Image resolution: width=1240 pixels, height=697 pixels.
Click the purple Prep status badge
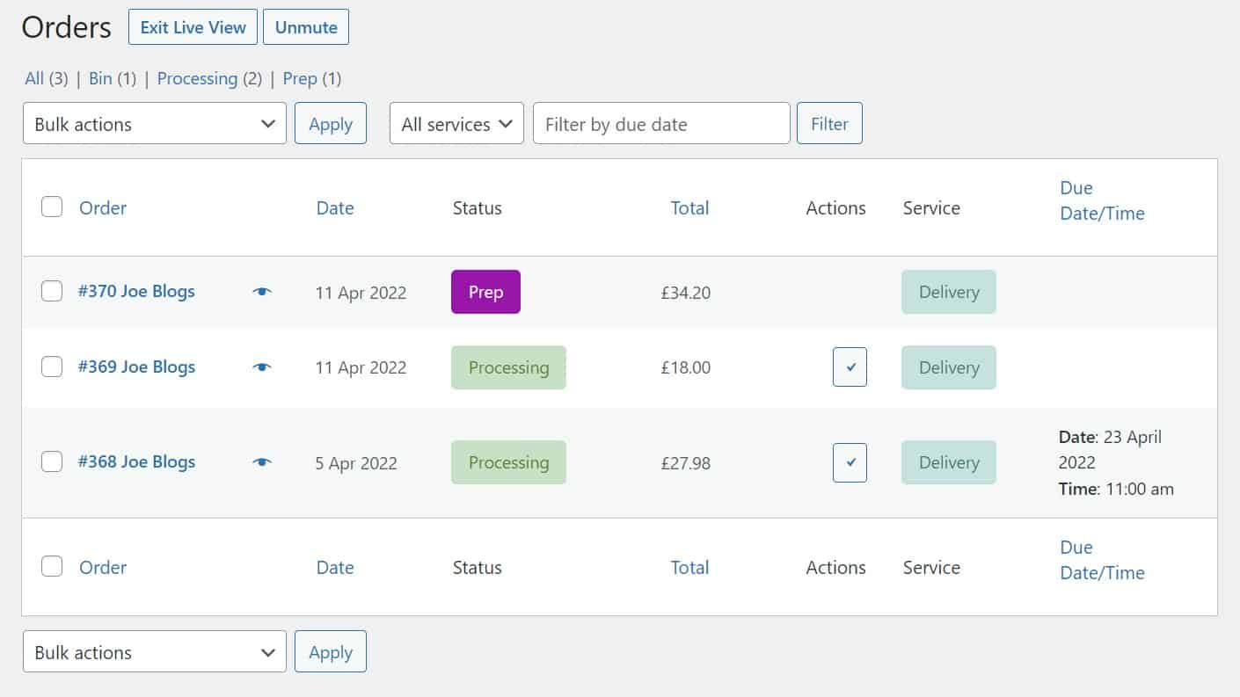click(x=485, y=292)
